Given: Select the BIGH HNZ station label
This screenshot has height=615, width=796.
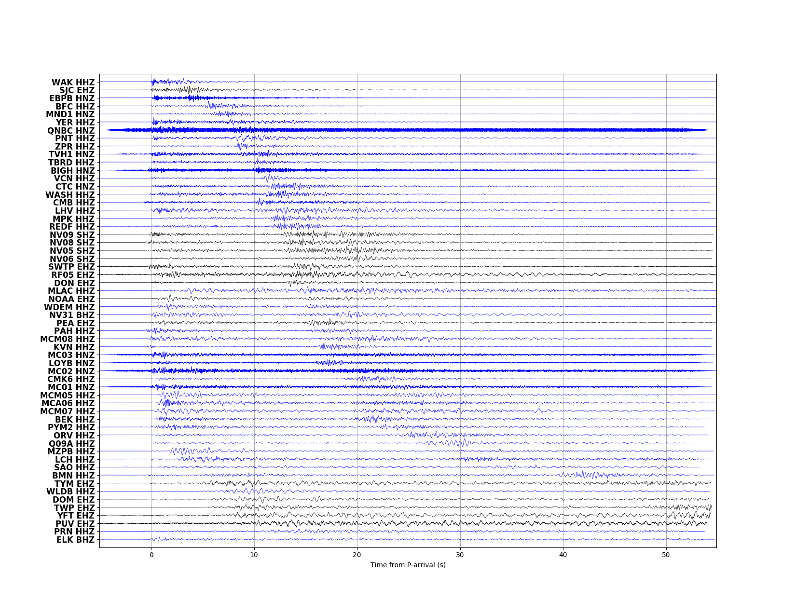Looking at the screenshot, I should 73,171.
